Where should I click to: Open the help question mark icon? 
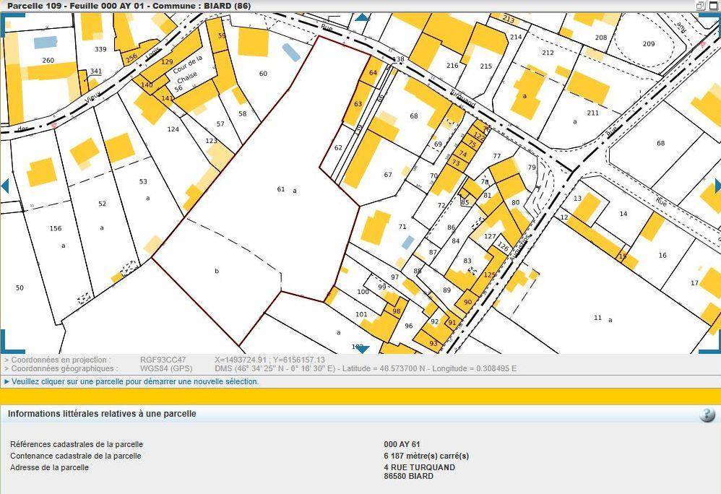[707, 415]
